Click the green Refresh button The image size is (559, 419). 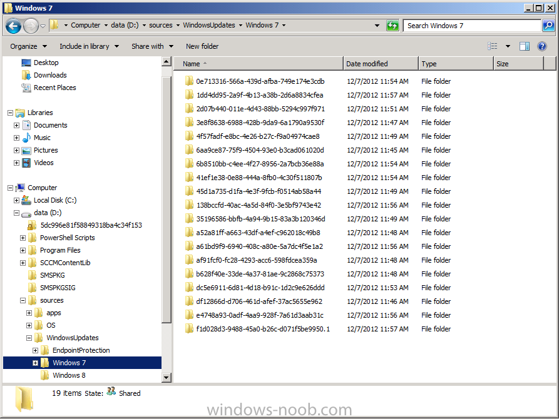tap(392, 25)
